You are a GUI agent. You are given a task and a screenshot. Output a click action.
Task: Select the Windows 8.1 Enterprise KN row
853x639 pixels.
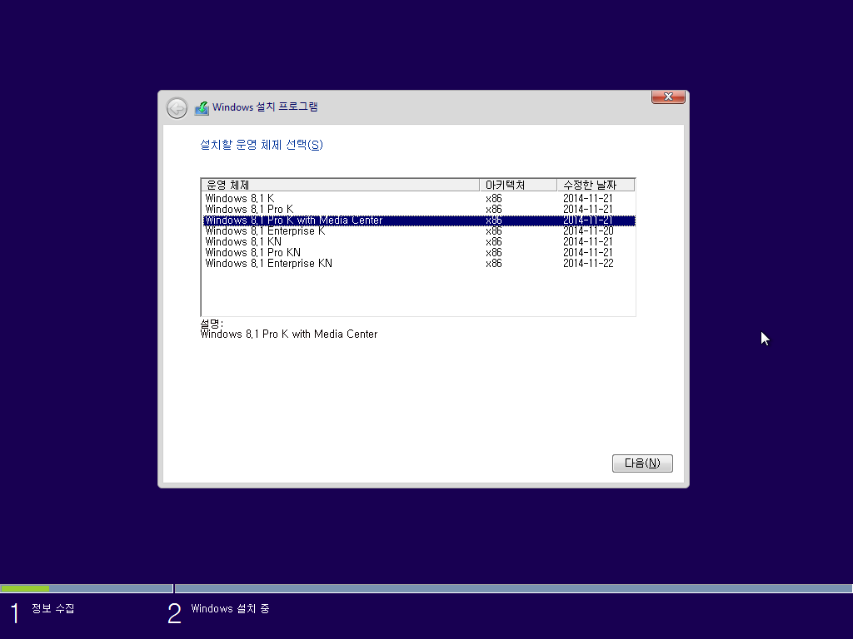[x=418, y=264]
